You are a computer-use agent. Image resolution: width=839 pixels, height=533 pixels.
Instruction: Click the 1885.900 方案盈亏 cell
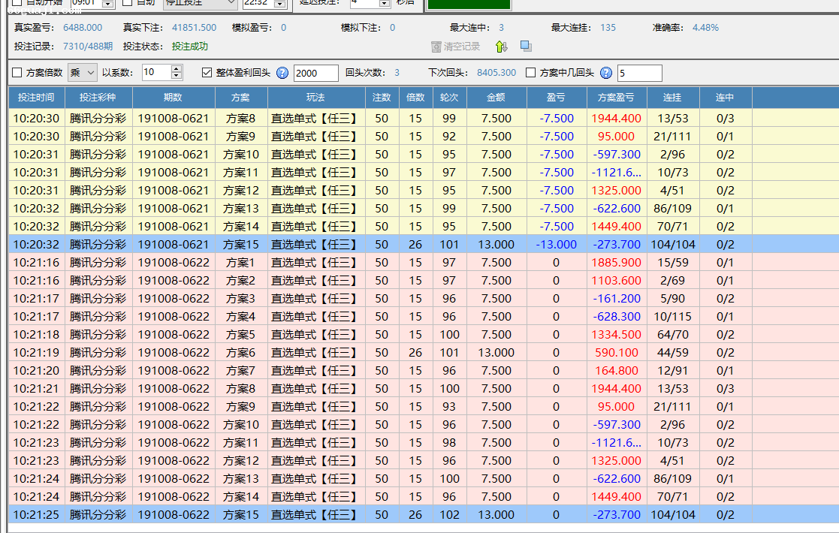[x=616, y=263]
